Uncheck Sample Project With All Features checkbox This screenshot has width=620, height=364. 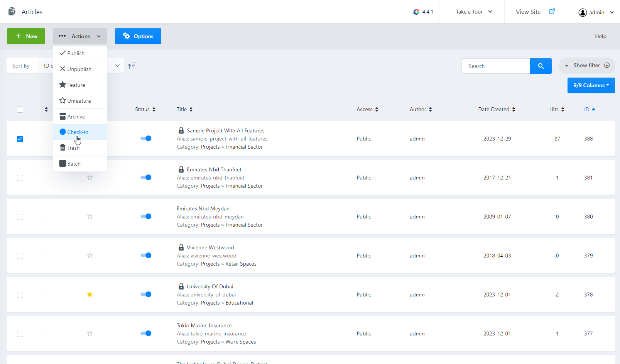(x=20, y=139)
